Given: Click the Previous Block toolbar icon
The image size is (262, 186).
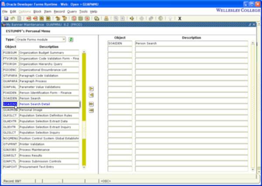Looking at the screenshot, I should pyautogui.click(x=58, y=18).
